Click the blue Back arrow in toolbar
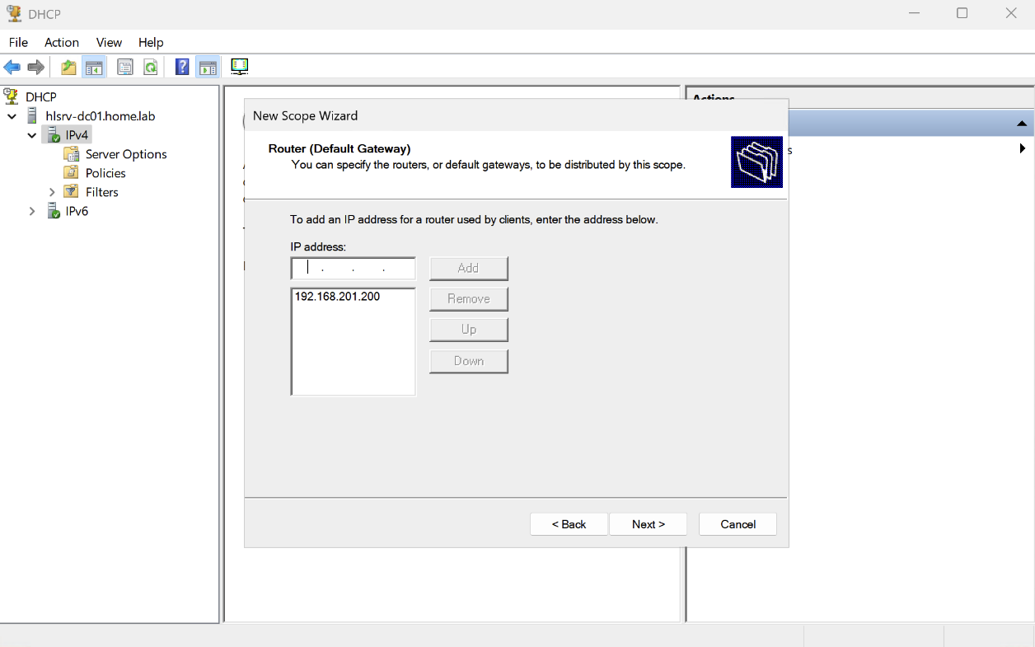Screen dimensions: 1035x647 point(12,68)
